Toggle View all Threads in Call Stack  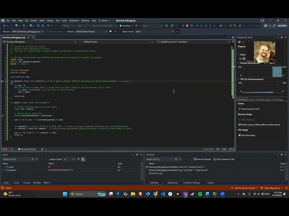point(202,159)
